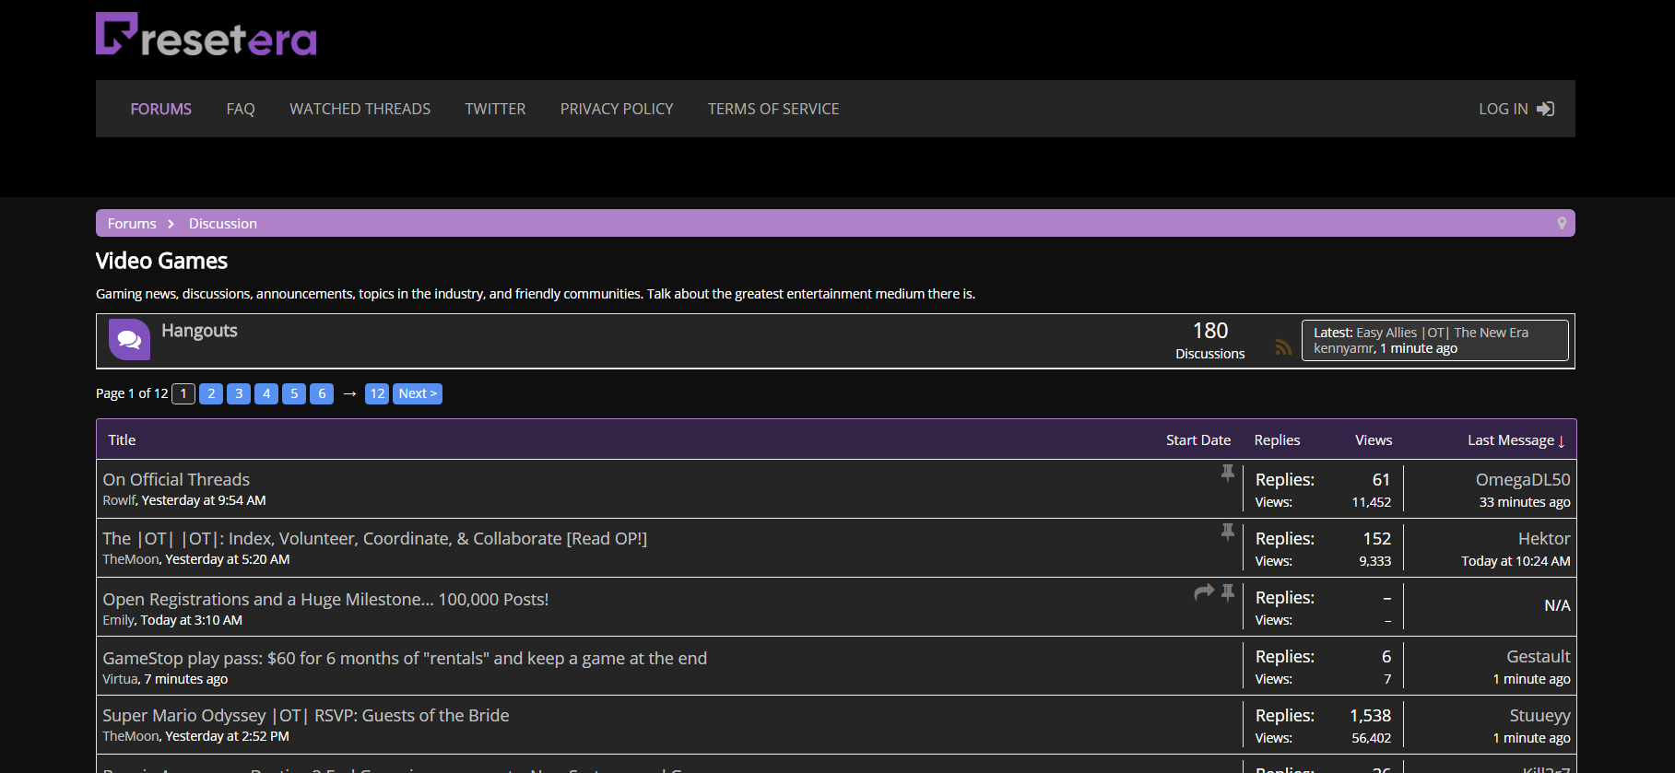Go to page 5
Image resolution: width=1675 pixels, height=773 pixels.
pyautogui.click(x=294, y=393)
